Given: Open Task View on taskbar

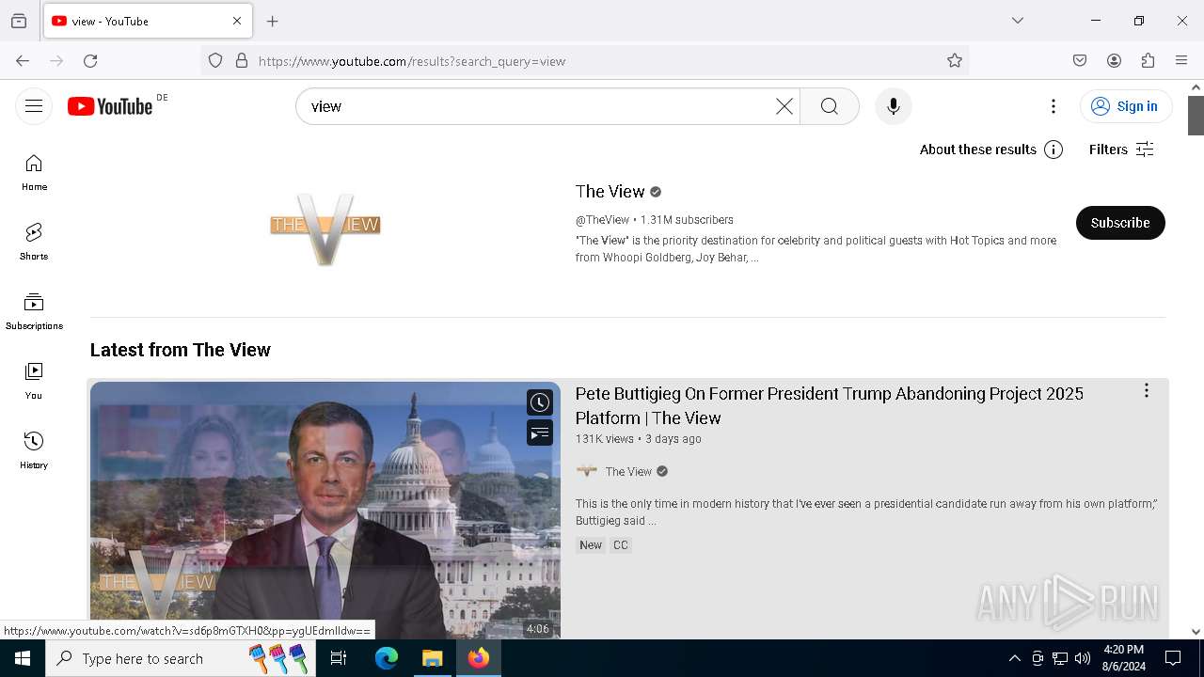Looking at the screenshot, I should (x=339, y=658).
